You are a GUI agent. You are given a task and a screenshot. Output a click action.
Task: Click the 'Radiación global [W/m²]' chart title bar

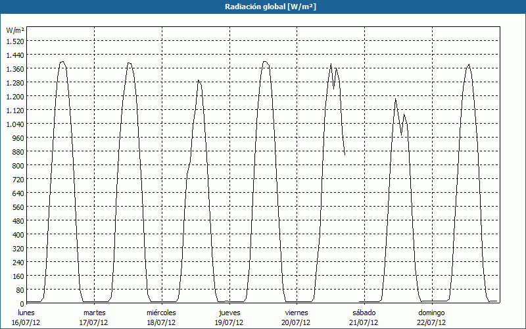(x=263, y=7)
